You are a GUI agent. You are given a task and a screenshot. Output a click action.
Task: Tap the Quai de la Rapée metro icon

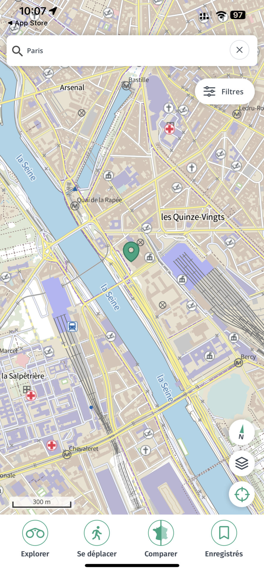(75, 206)
